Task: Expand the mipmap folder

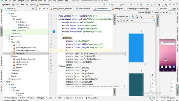Action: pos(9,70)
